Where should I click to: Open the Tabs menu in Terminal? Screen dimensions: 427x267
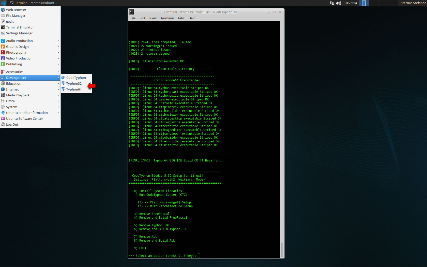coord(181,18)
